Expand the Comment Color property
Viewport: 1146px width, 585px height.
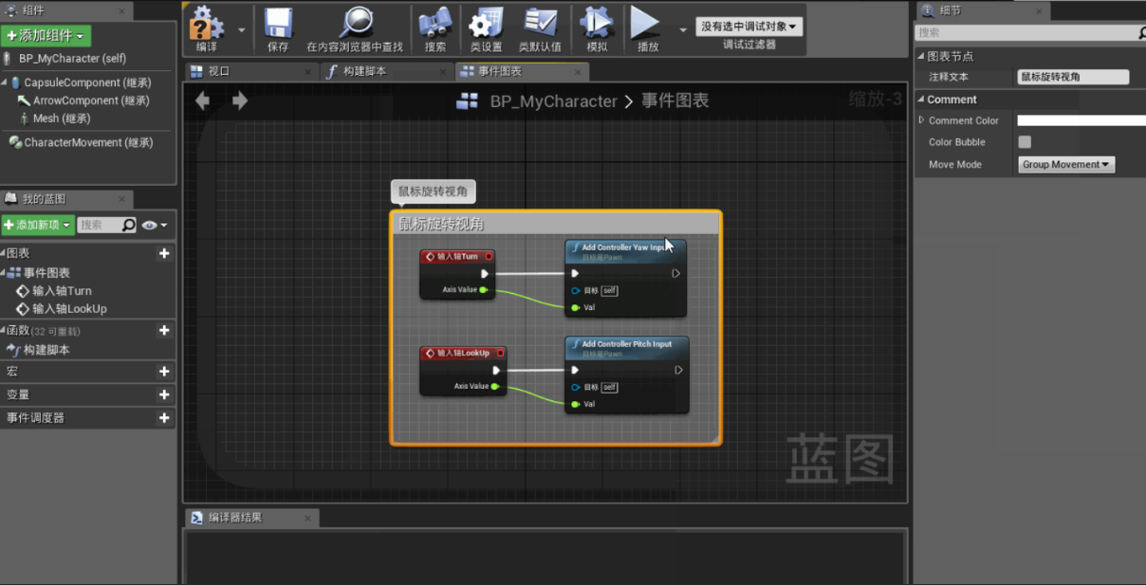(921, 120)
